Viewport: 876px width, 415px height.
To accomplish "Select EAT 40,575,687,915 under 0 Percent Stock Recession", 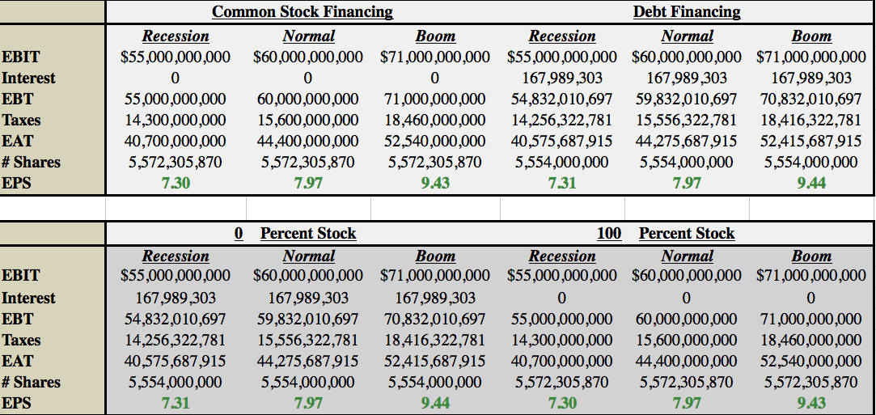I will pyautogui.click(x=176, y=361).
